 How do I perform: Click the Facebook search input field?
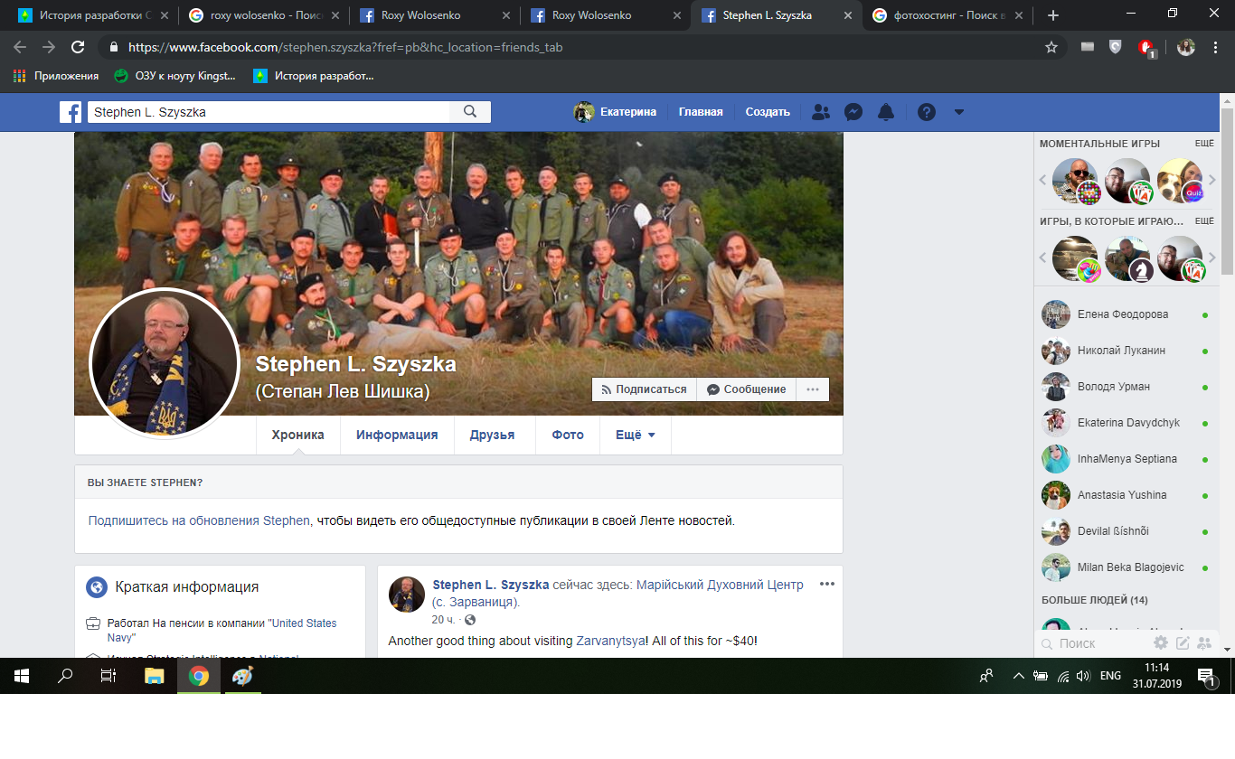pos(269,112)
